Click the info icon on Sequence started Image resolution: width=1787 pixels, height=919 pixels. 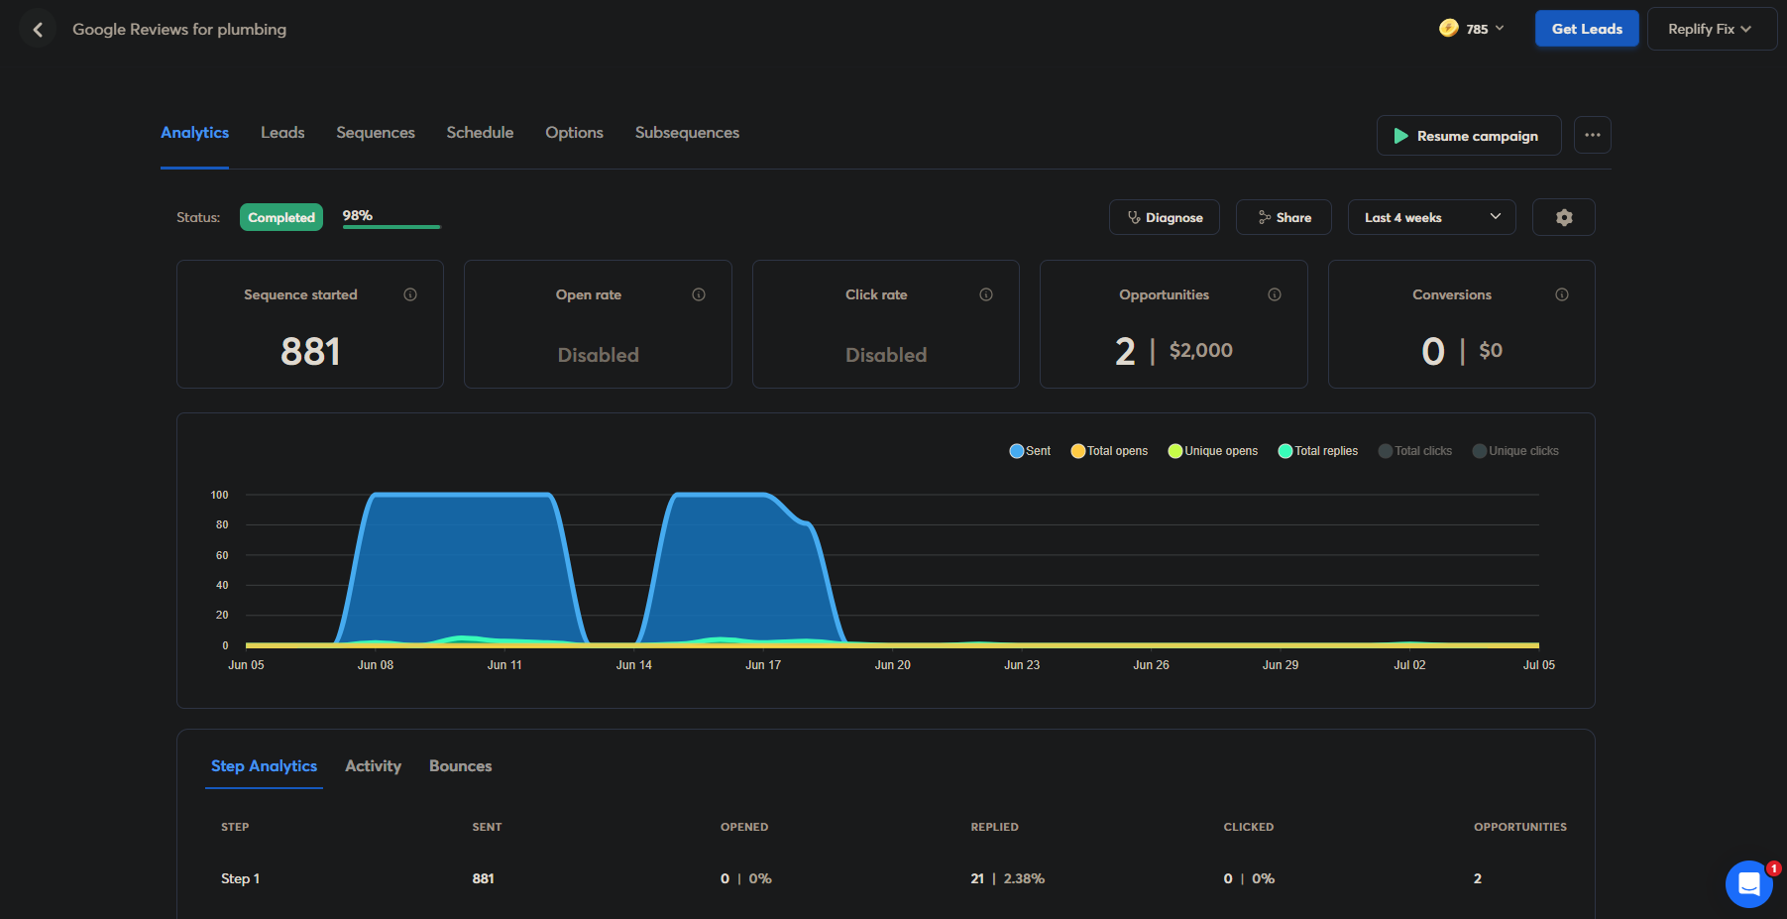click(x=410, y=294)
